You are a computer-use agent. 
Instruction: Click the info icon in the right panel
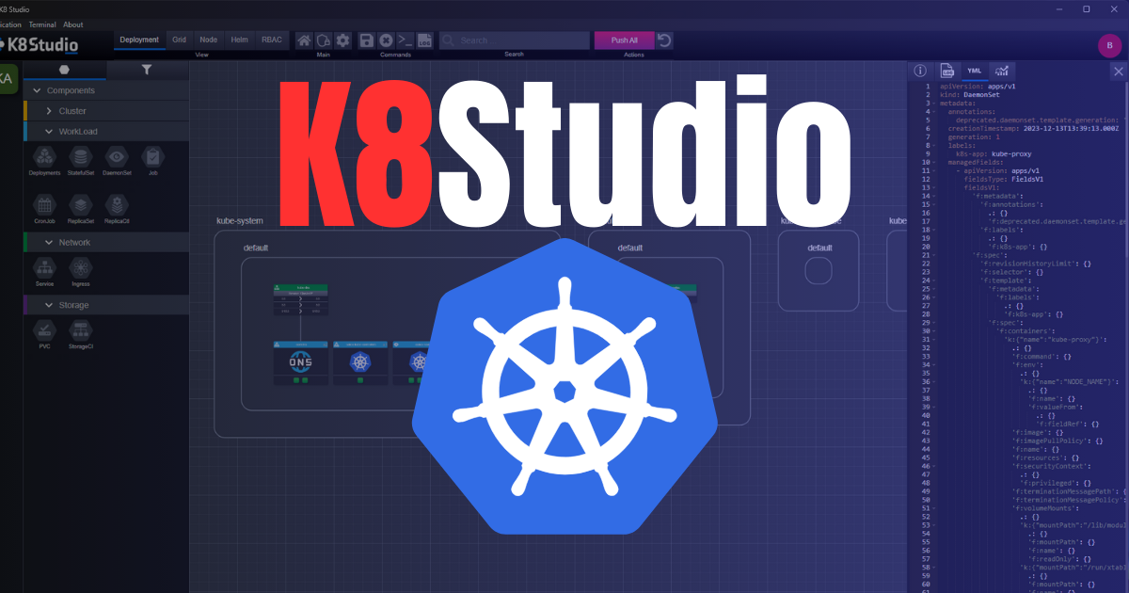click(919, 70)
